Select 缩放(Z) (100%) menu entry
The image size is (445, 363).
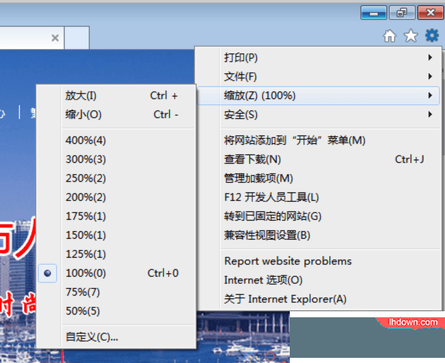pos(318,96)
